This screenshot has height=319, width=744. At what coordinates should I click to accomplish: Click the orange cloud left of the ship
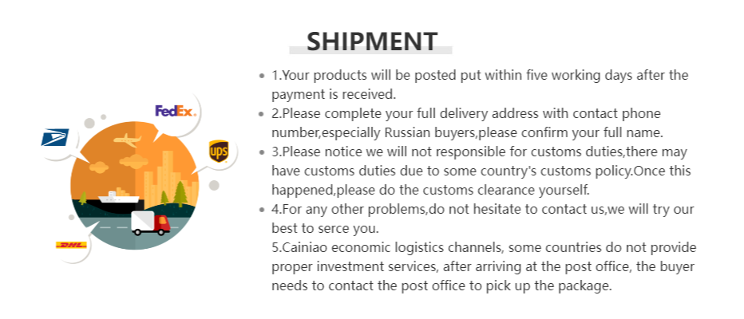98,167
